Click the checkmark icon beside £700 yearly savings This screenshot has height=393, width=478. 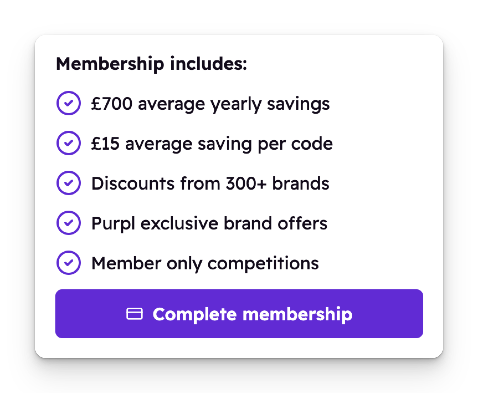click(x=69, y=103)
